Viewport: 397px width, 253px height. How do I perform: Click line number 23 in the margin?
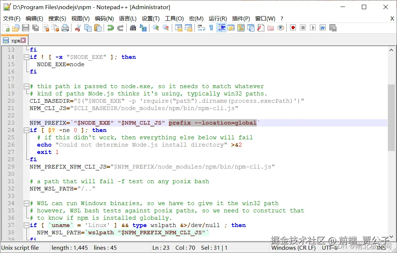[11, 123]
